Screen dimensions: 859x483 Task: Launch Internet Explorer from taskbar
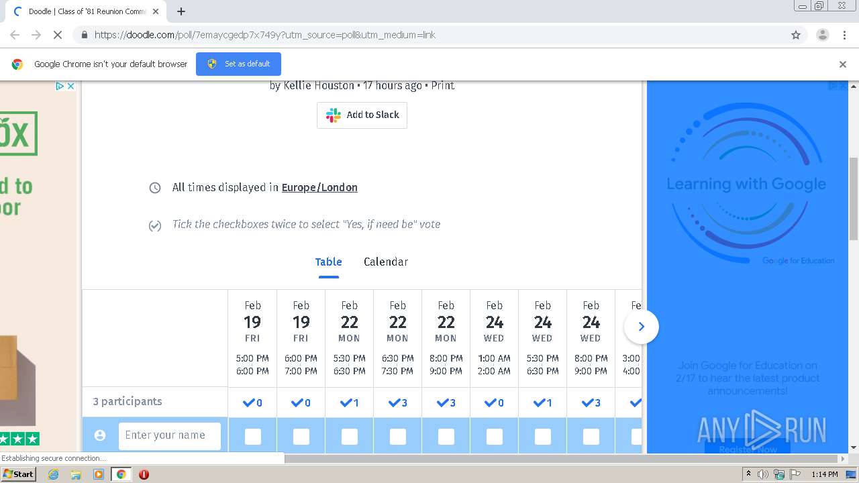point(53,474)
